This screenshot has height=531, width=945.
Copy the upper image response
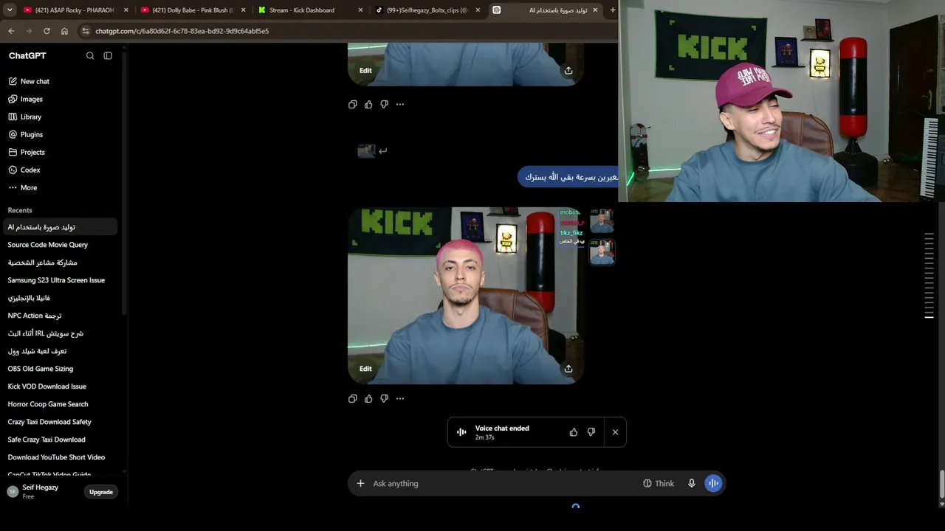(353, 104)
